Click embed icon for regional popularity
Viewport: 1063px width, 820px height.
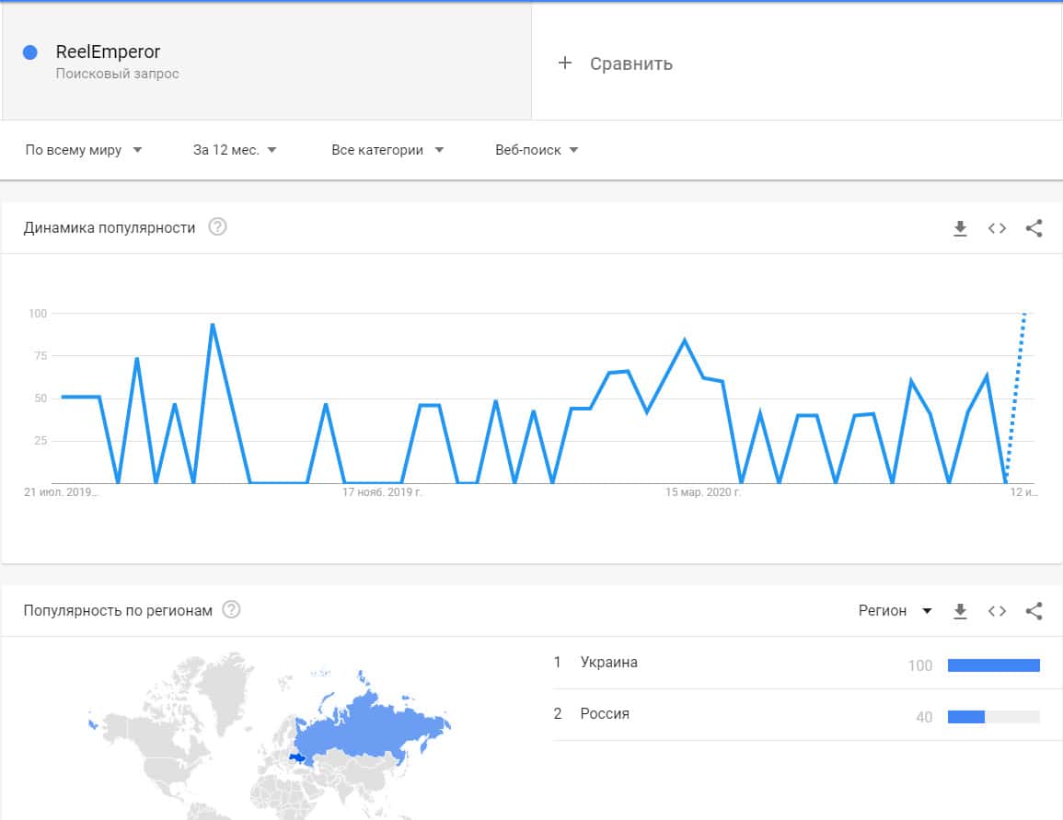[x=997, y=611]
